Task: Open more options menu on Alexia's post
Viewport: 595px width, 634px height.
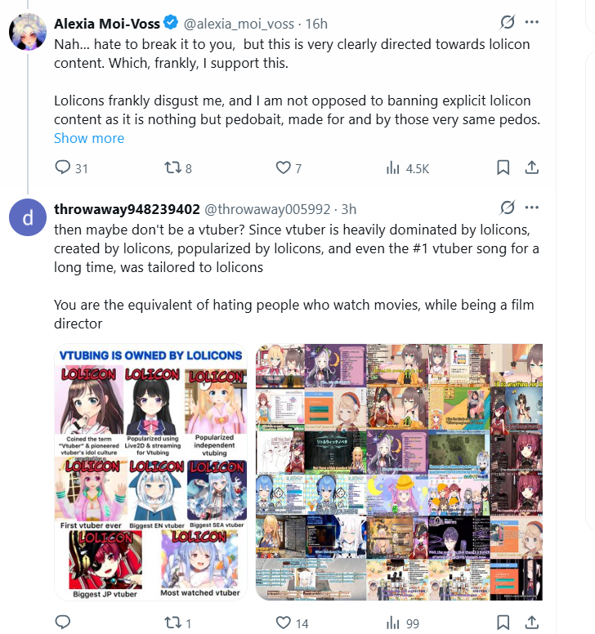Action: pos(531,22)
